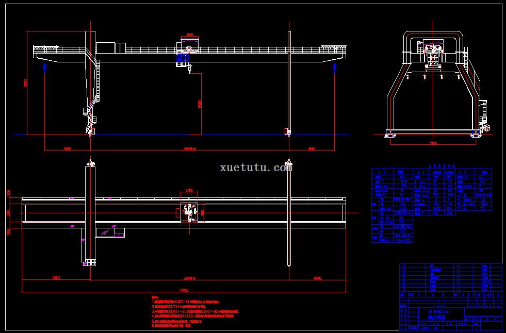
Task: Select the trolley in the plan view
Action: click(x=189, y=212)
